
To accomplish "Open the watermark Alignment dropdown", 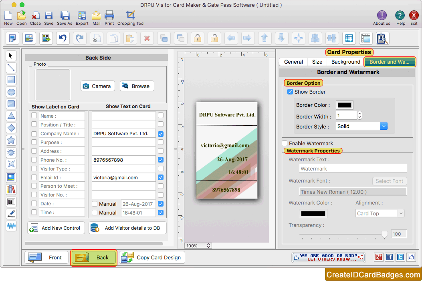I will (380, 213).
